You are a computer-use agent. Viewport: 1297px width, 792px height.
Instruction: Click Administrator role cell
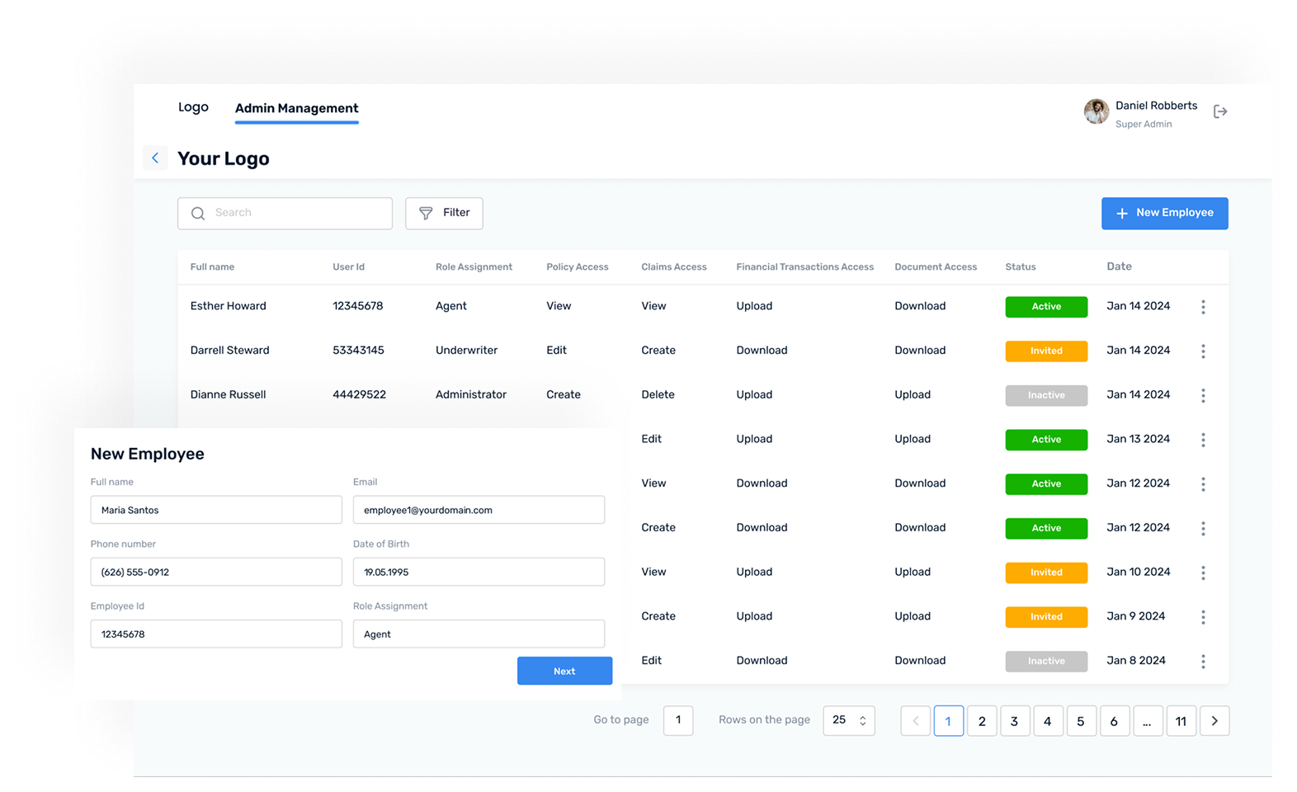tap(470, 395)
